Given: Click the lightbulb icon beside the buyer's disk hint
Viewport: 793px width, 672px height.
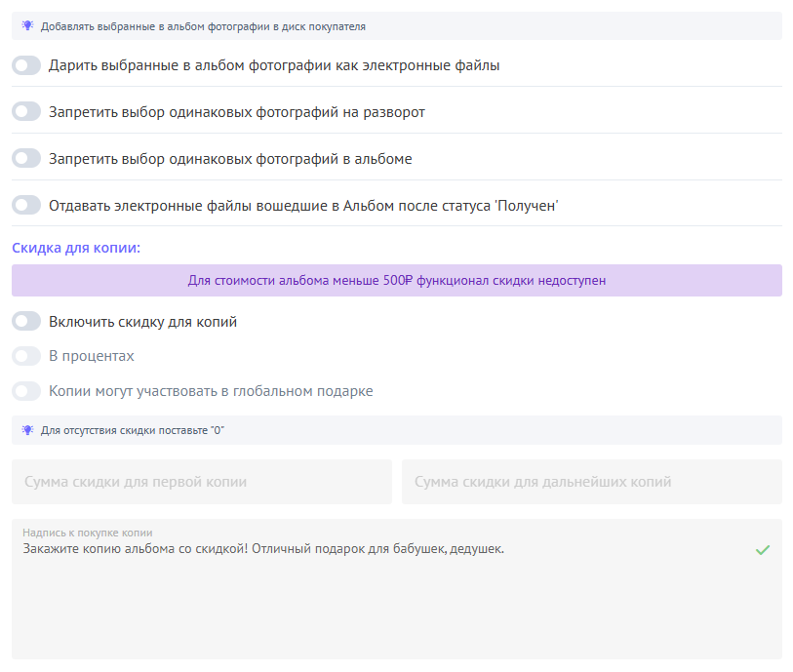Looking at the screenshot, I should (27, 26).
